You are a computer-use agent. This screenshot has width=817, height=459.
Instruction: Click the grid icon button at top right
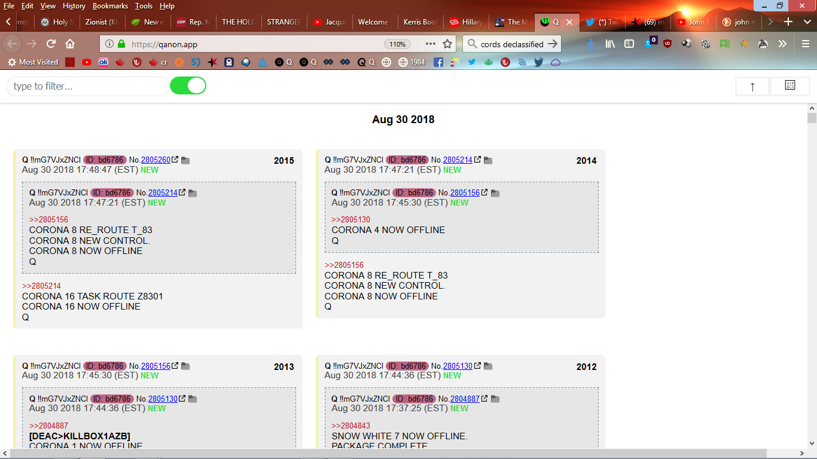coord(790,86)
